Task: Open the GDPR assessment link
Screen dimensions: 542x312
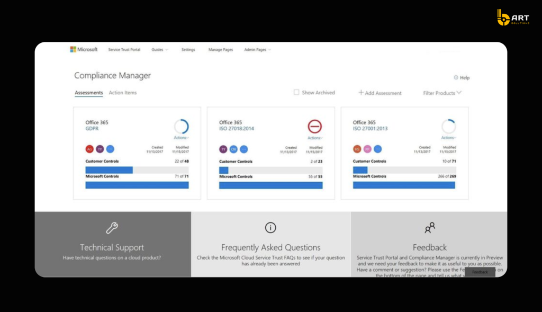Action: click(92, 128)
